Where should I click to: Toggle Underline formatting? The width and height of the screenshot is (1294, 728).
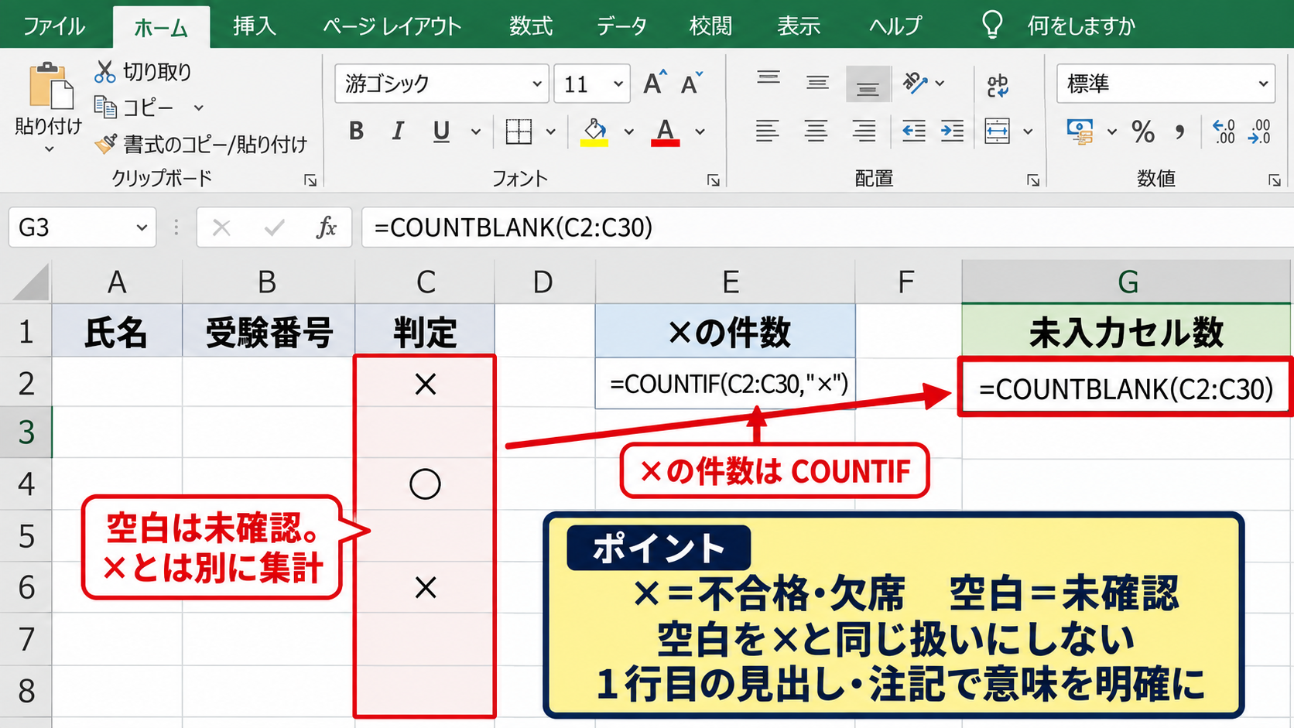441,132
